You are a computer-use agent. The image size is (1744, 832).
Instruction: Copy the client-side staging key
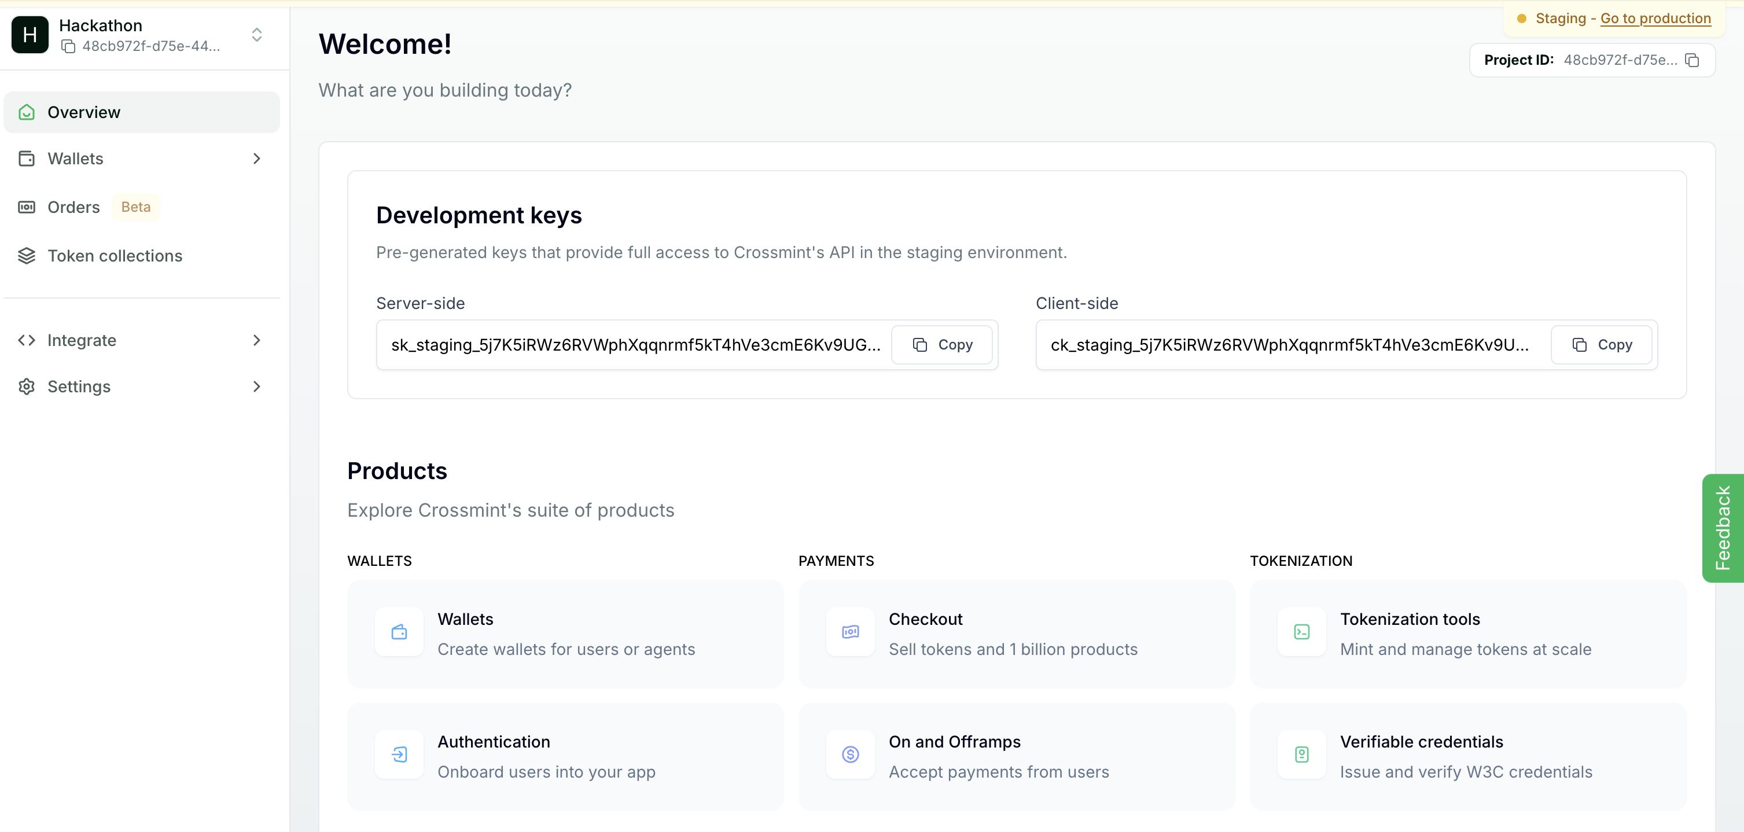click(x=1600, y=345)
